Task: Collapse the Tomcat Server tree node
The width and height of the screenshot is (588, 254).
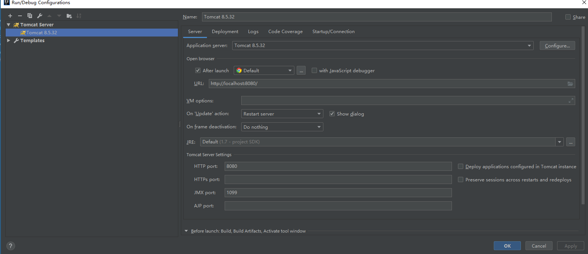Action: [x=9, y=25]
